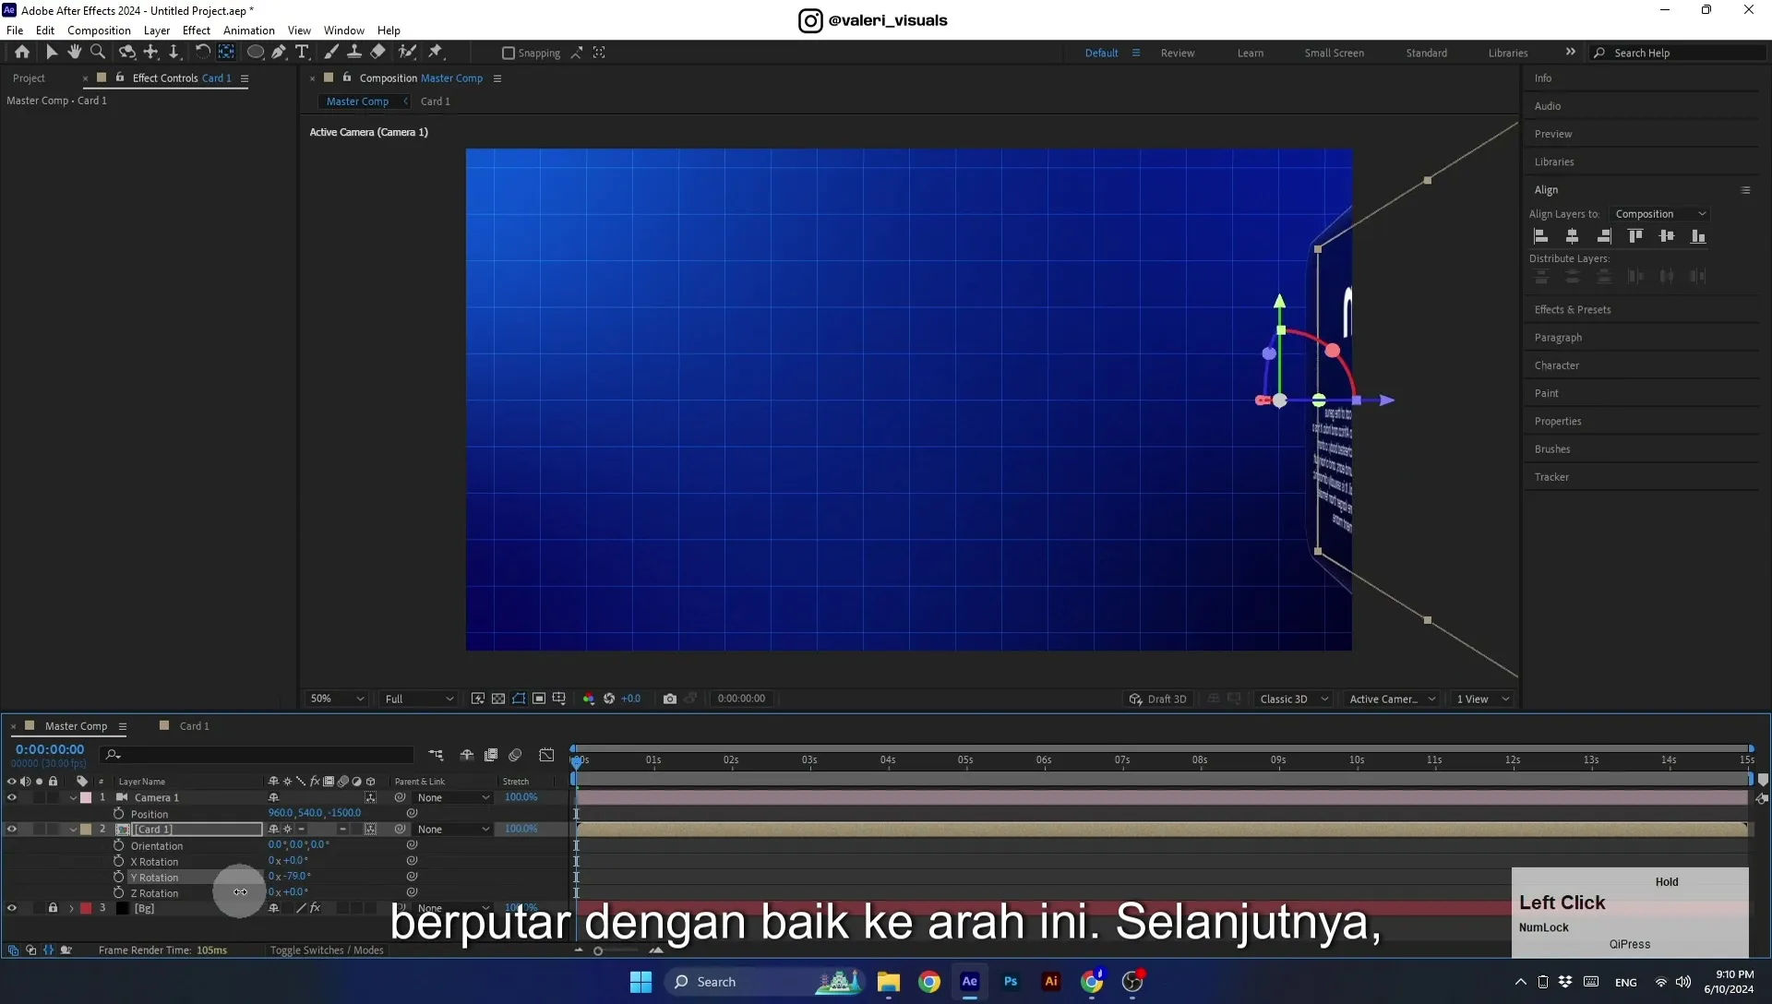Screen dimensions: 1772x1004
Task: Select the Selection arrow tool
Action: [52, 53]
